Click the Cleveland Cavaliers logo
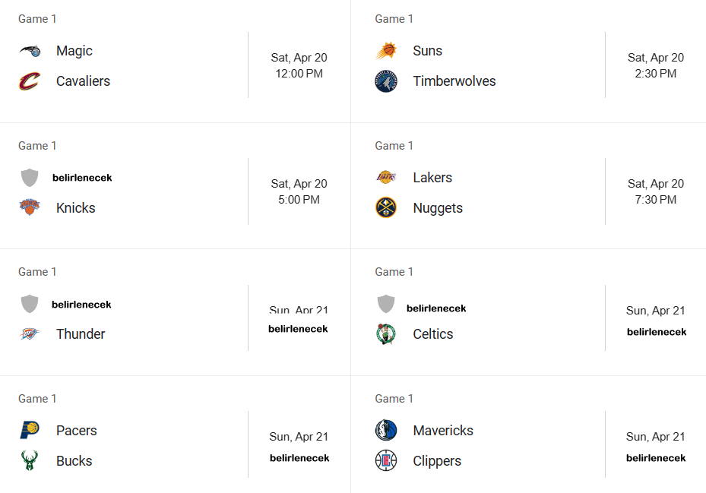706x493 pixels. coord(30,81)
